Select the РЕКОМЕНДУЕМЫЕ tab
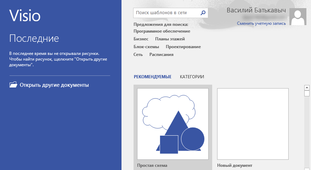Viewport: 311px width, 170px height. tap(152, 76)
